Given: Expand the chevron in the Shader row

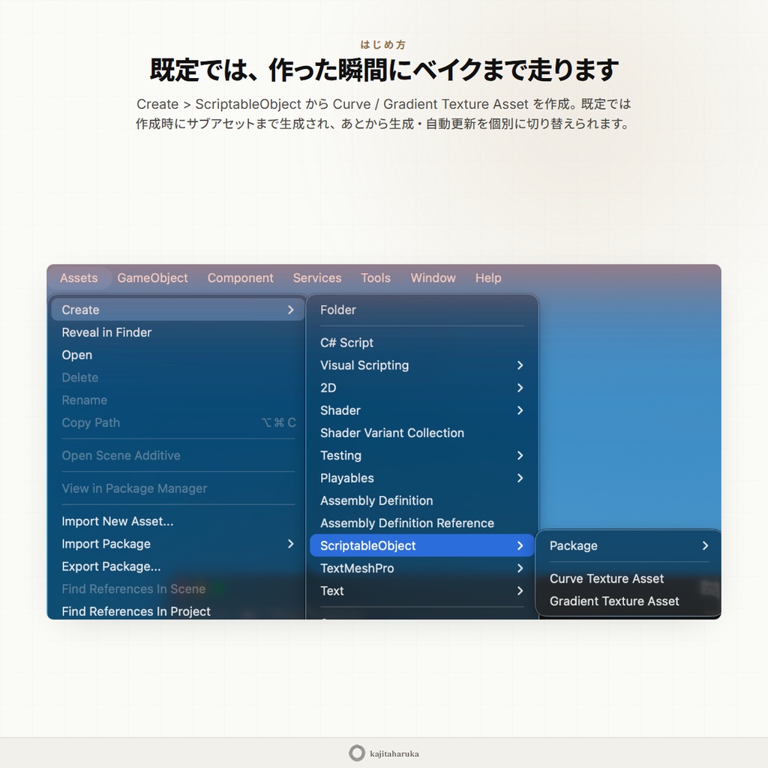Looking at the screenshot, I should click(x=520, y=410).
